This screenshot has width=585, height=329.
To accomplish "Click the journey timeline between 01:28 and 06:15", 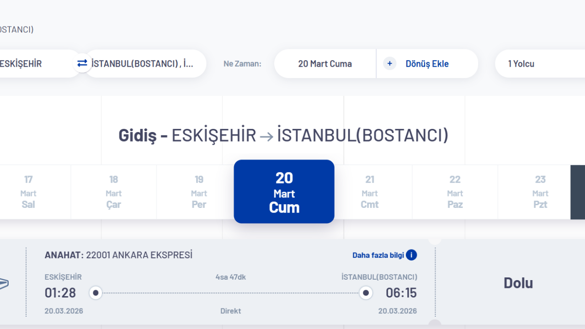I will (x=231, y=292).
